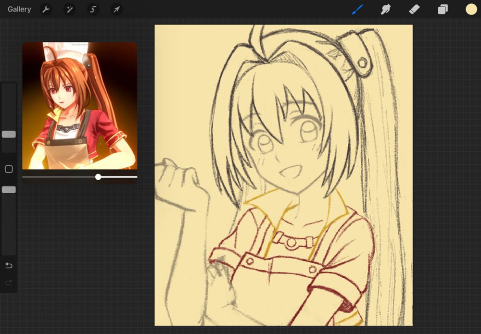Open the Layers panel
Image resolution: width=481 pixels, height=334 pixels.
(x=443, y=9)
